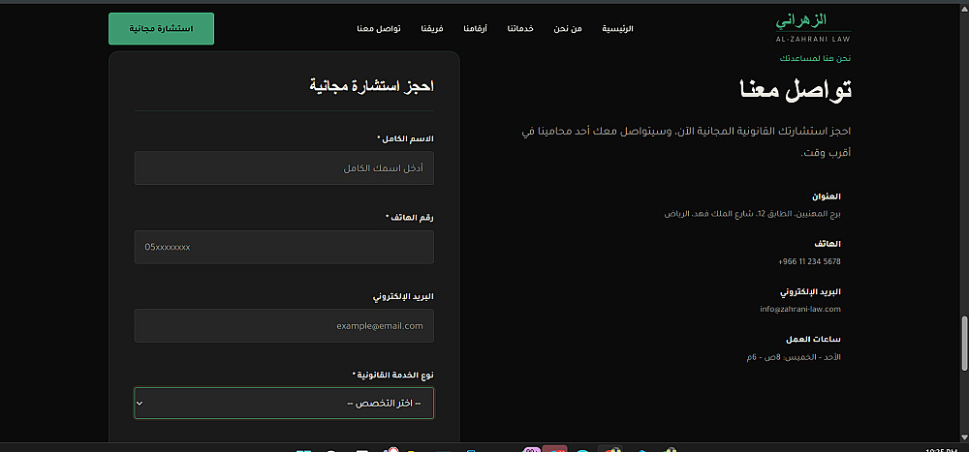Click the الهاتف label in contact info
The width and height of the screenshot is (969, 452).
pyautogui.click(x=828, y=244)
